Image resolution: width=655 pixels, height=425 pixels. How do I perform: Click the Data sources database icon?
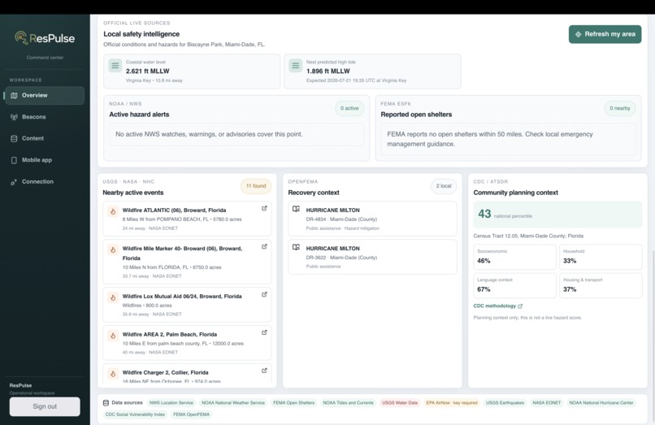[106, 403]
